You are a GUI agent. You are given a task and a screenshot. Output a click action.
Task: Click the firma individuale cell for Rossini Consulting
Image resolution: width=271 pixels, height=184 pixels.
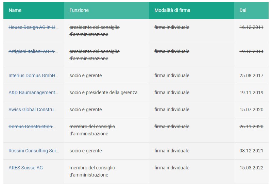point(172,151)
